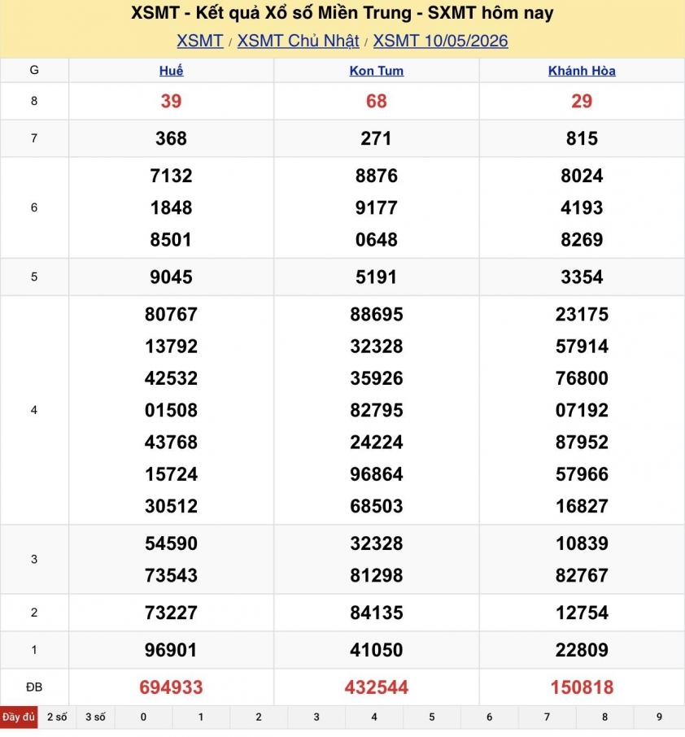
Task: Click Kon Tum first prize 41050
Action: [x=377, y=650]
